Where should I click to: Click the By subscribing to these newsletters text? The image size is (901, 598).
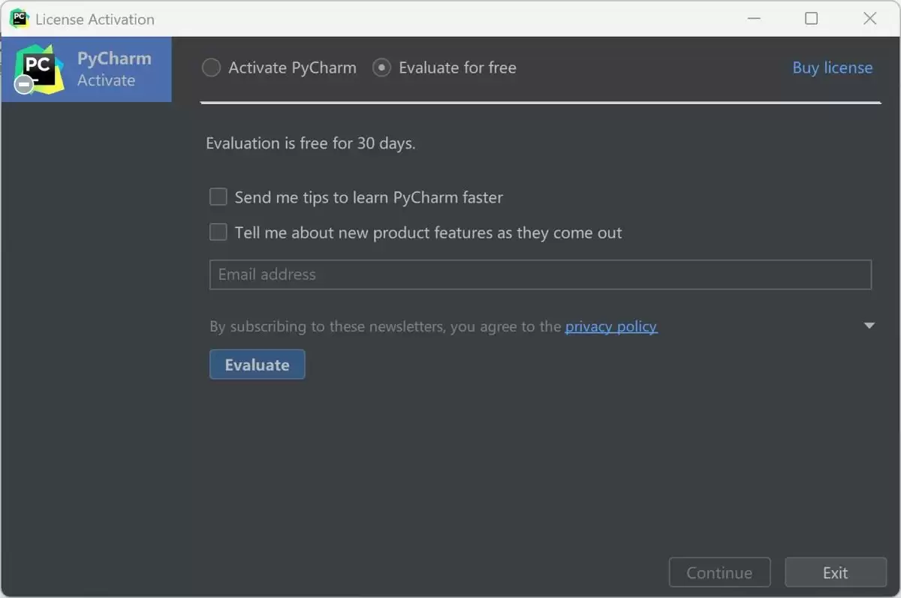click(x=385, y=326)
